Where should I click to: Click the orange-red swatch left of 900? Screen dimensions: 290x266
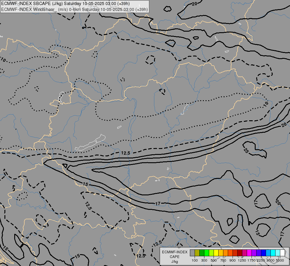[230, 253]
